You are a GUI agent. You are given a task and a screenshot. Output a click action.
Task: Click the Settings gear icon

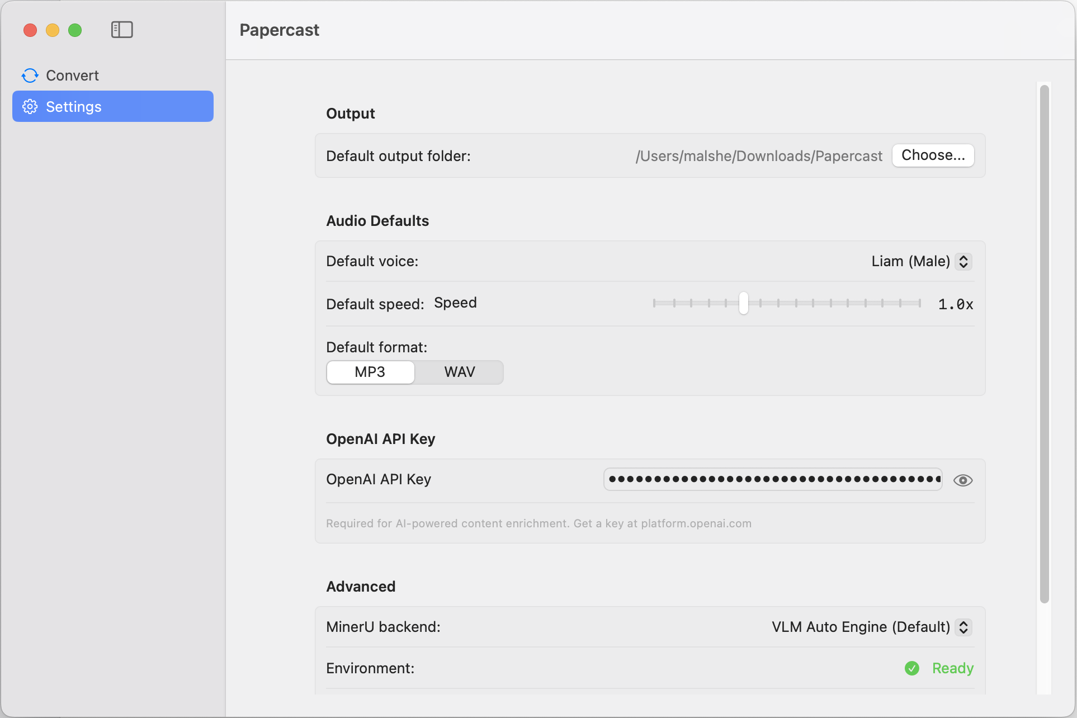click(x=30, y=106)
